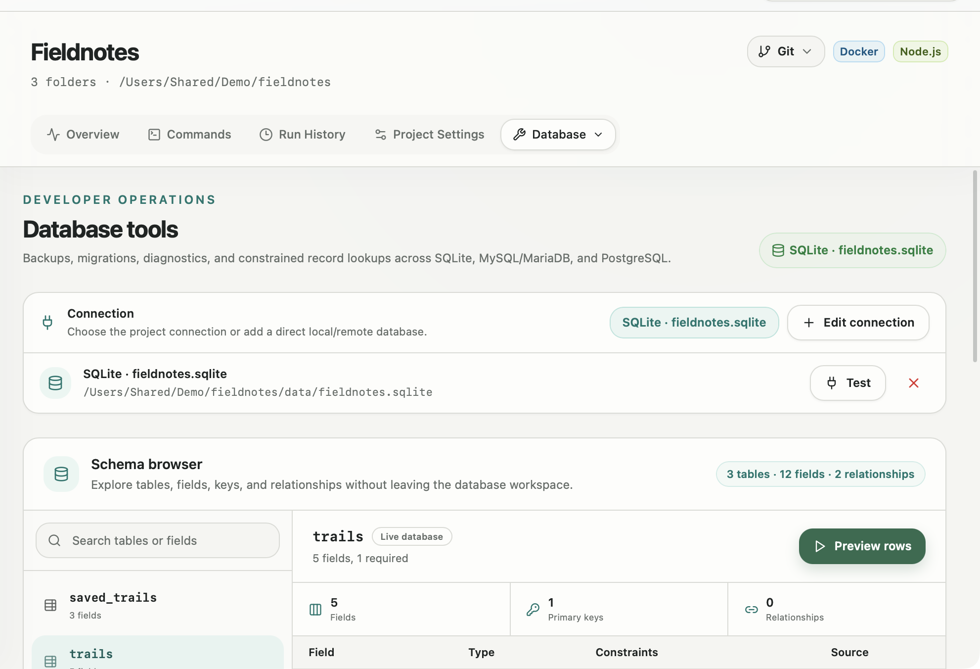Click the Live database badge
980x669 pixels.
[411, 537]
